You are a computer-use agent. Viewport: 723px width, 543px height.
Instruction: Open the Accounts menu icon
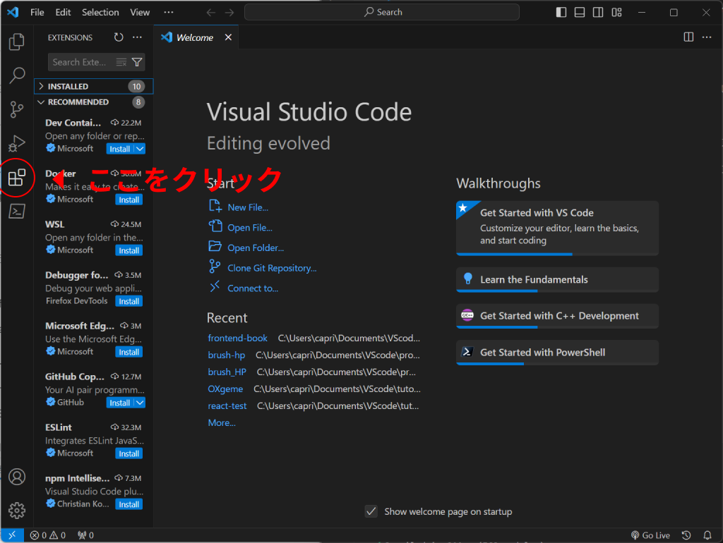(17, 477)
